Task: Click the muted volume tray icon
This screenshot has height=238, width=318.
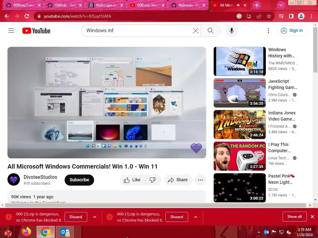Action: [x=289, y=232]
